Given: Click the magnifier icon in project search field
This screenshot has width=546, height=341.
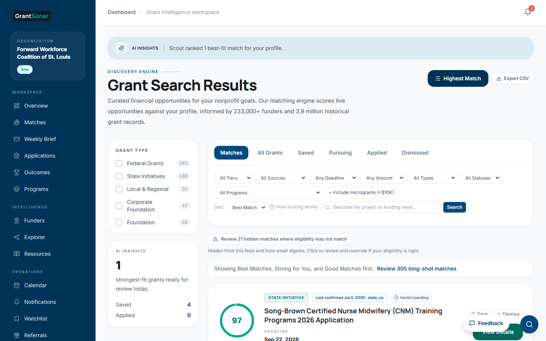Looking at the screenshot, I should coord(327,207).
